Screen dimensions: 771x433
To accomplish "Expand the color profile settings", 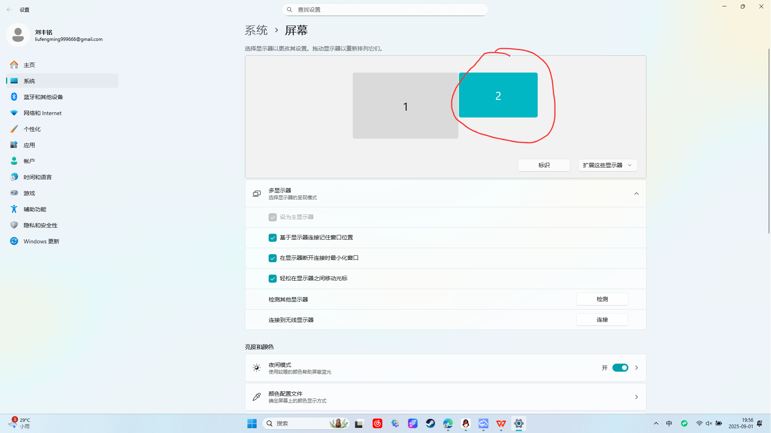I will pos(636,397).
